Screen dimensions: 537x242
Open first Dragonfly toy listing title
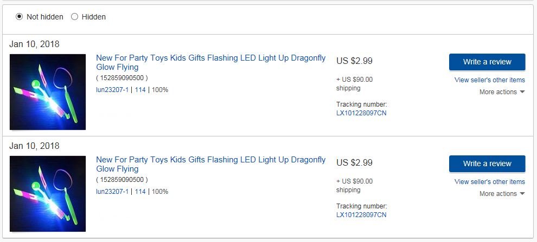210,62
